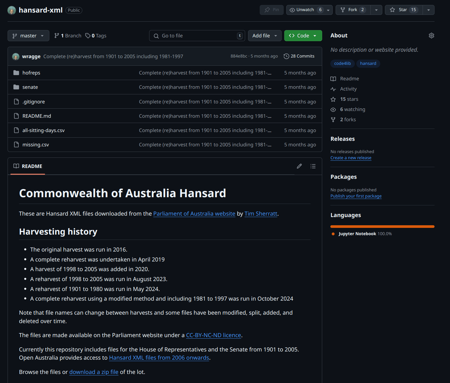This screenshot has height=383, width=450.
Task: Click the hansard-xml repository title
Action: pyautogui.click(x=41, y=10)
